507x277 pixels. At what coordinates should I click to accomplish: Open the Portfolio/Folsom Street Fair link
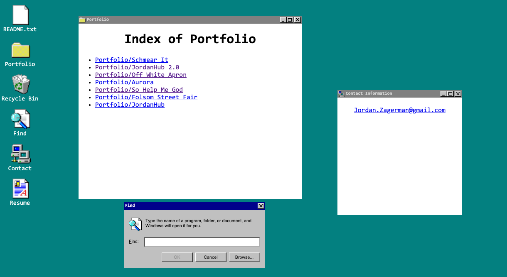(146, 97)
